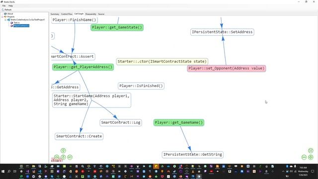Zoom out with the minus graph control
318x179 pixels.
[x=304, y=157]
